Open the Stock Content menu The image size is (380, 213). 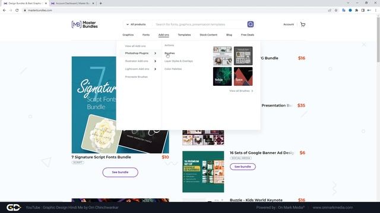[208, 35]
